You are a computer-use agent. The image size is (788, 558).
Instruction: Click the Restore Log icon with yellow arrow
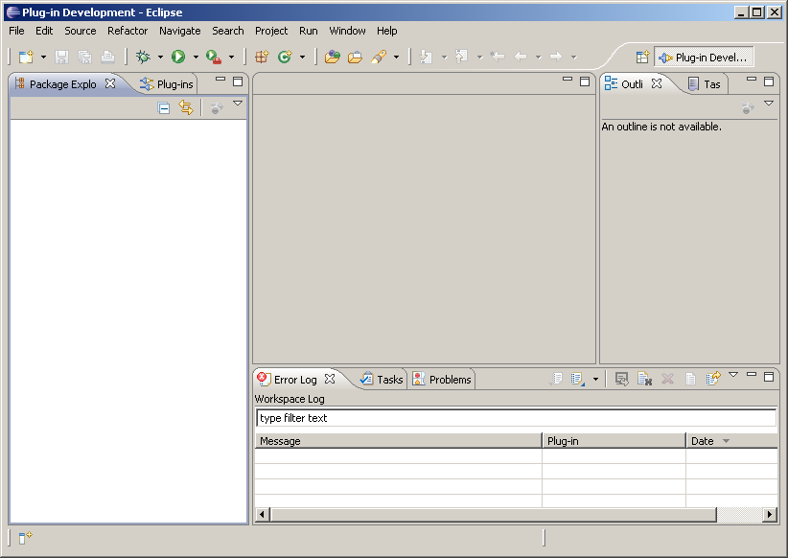tap(713, 379)
